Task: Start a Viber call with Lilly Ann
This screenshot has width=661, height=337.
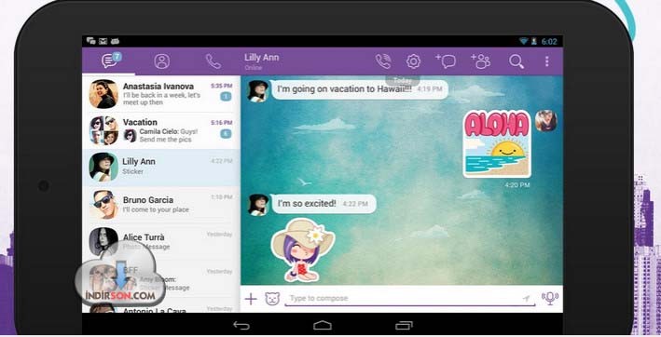Action: pos(383,61)
